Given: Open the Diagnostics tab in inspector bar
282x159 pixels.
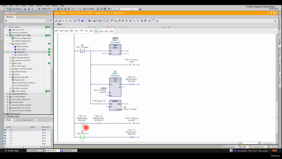Looking at the screenshot, I should [x=257, y=147].
